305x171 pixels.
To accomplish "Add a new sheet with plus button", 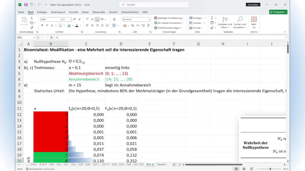I will click(x=174, y=164).
